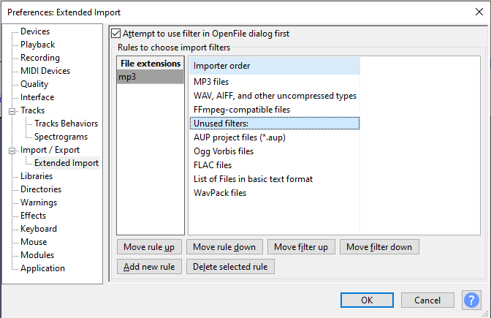Open Effects preferences
Image resolution: width=491 pixels, height=318 pixels.
pyautogui.click(x=33, y=216)
